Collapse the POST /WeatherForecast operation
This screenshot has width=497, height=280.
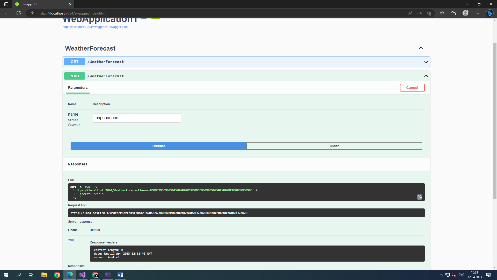click(x=426, y=76)
